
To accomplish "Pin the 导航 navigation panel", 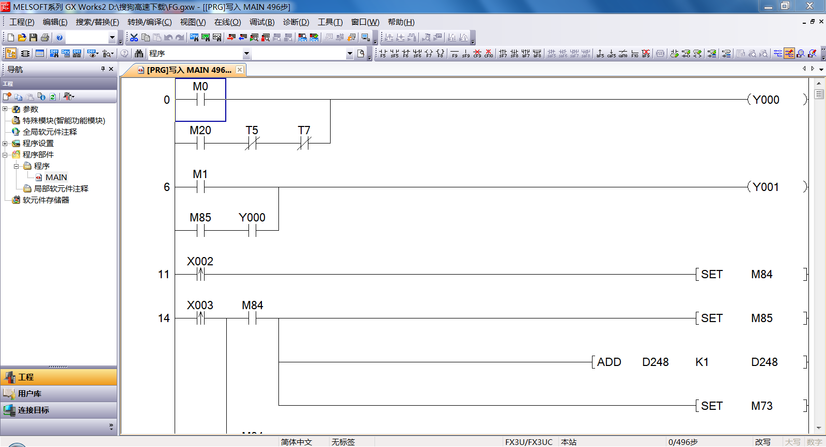I will [103, 69].
